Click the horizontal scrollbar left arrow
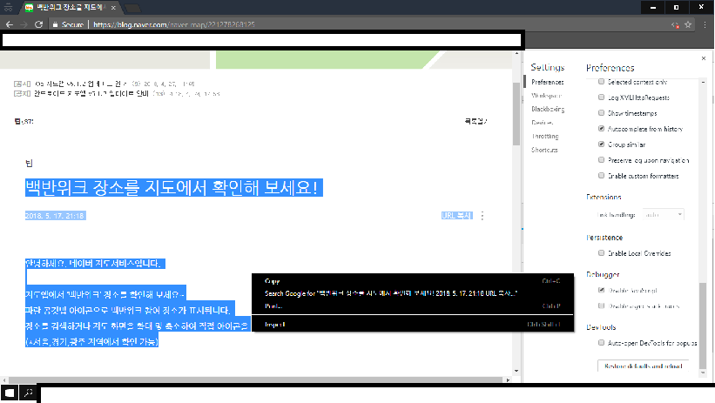This screenshot has height=403, width=715. 4,379
